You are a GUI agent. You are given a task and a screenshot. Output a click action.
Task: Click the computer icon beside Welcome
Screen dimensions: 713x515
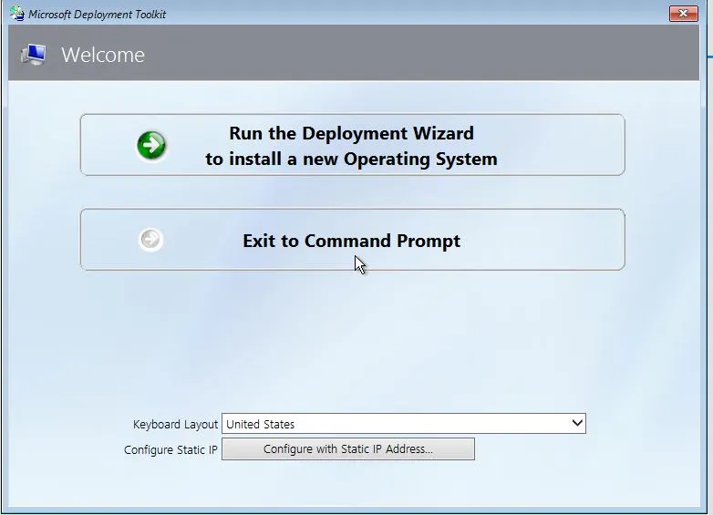coord(35,55)
